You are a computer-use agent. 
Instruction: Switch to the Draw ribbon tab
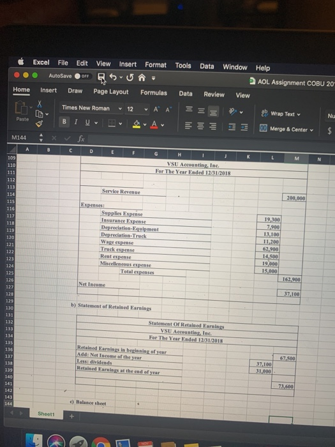(x=75, y=91)
